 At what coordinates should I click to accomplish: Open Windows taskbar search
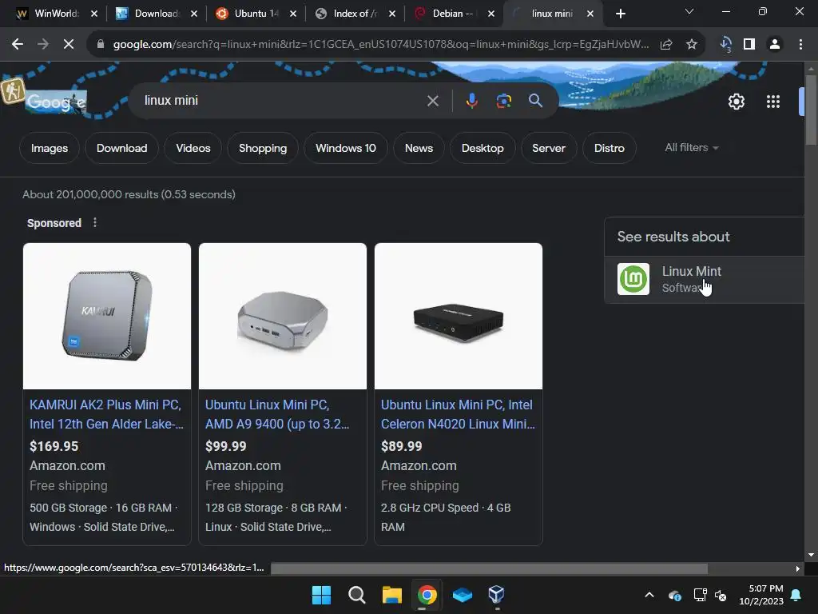coord(357,595)
